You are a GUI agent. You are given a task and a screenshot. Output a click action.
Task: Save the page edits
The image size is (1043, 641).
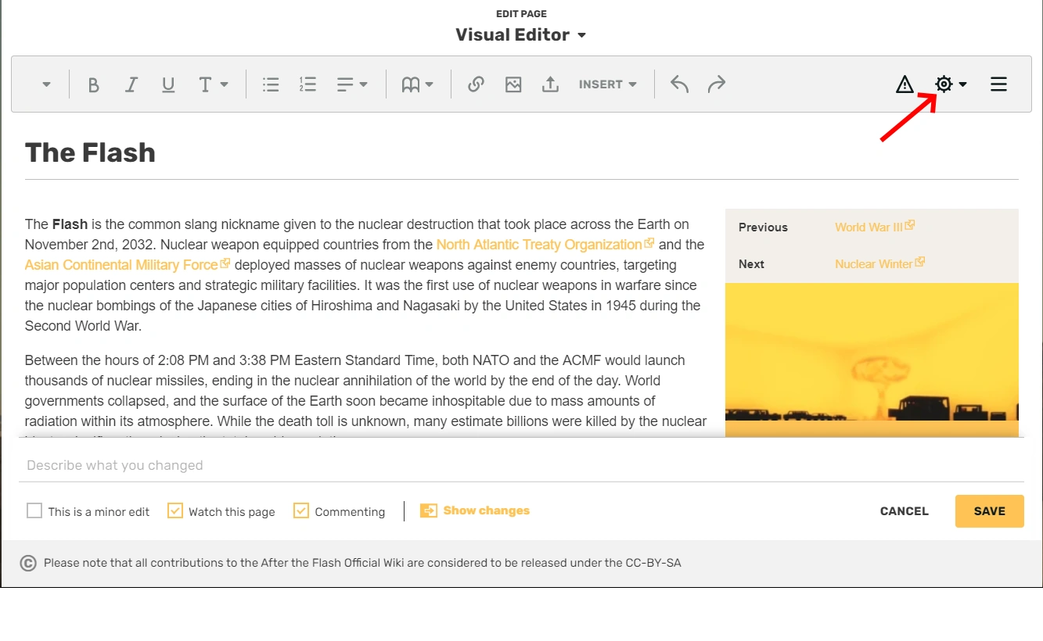(x=989, y=511)
